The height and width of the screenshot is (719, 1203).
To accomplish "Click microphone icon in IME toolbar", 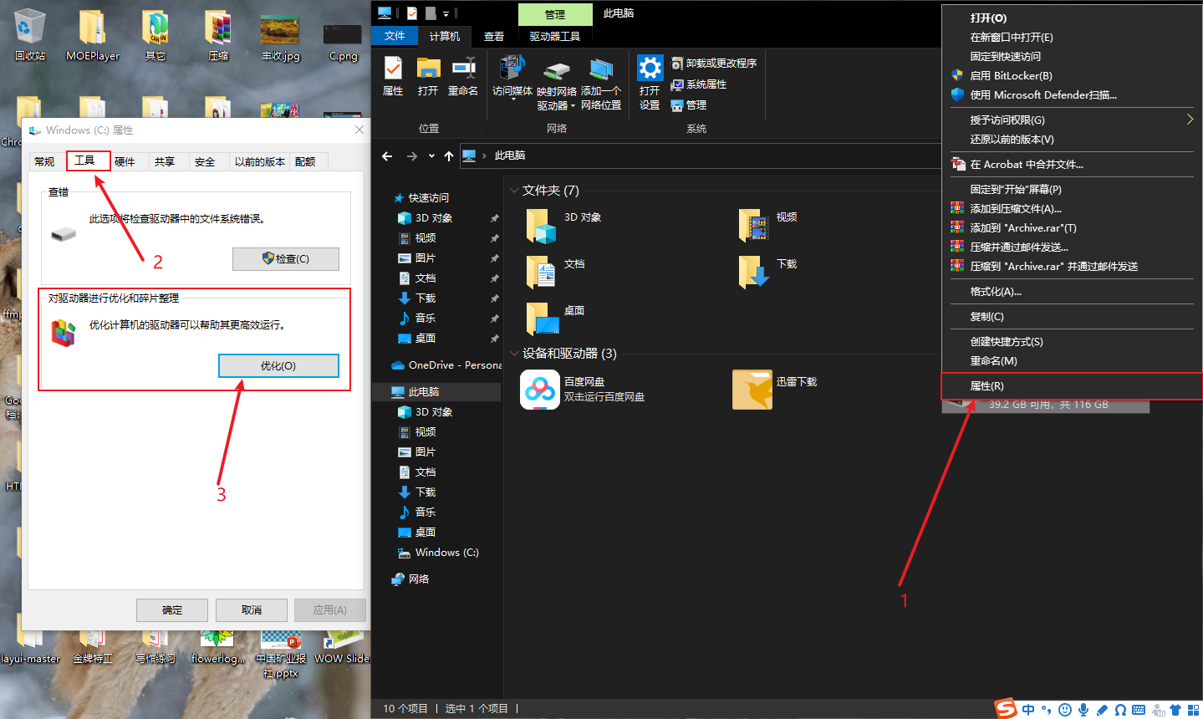I will point(1083,710).
